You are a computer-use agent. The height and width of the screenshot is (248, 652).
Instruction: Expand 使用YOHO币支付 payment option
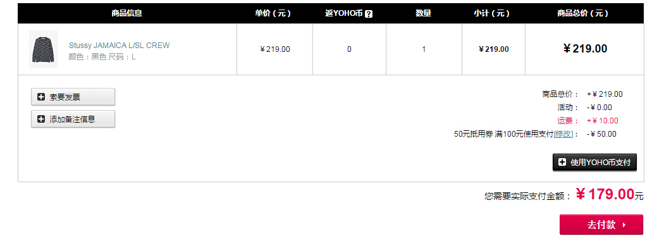(594, 163)
